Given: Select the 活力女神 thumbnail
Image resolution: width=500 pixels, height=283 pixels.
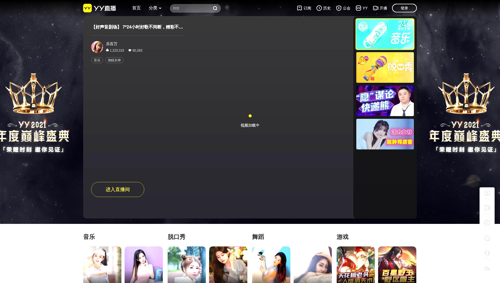Looking at the screenshot, I should click(x=385, y=134).
